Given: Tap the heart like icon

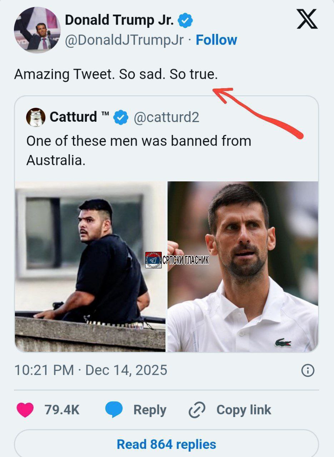Looking at the screenshot, I should click(25, 410).
